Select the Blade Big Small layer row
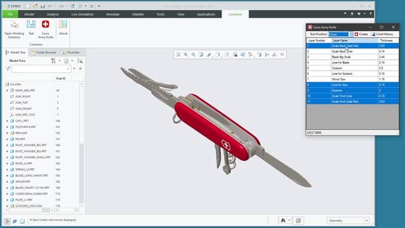 (352, 57)
